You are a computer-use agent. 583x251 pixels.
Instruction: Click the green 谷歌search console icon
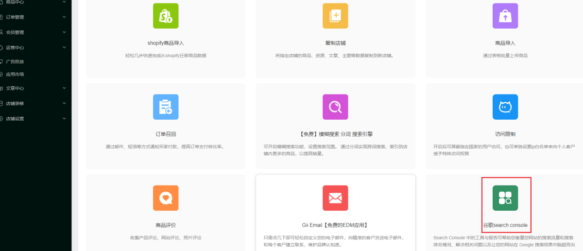[505, 198]
